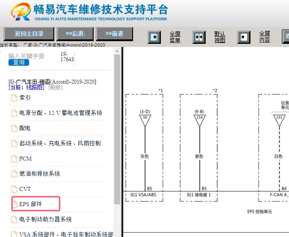Image resolution: width=289 pixels, height=237 pixels.
Task: Select the PCM entry
Action: click(x=26, y=158)
